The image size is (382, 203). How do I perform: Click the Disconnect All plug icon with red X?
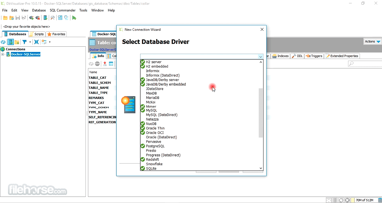pyautogui.click(x=38, y=18)
